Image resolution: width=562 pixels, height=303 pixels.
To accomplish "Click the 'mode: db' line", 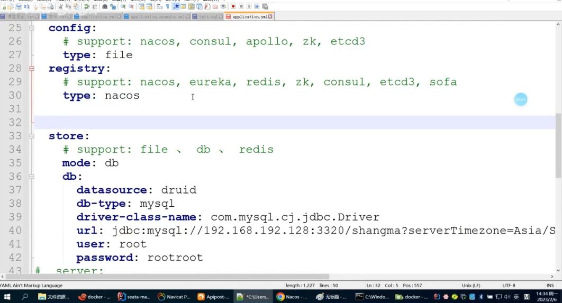I will pos(90,163).
